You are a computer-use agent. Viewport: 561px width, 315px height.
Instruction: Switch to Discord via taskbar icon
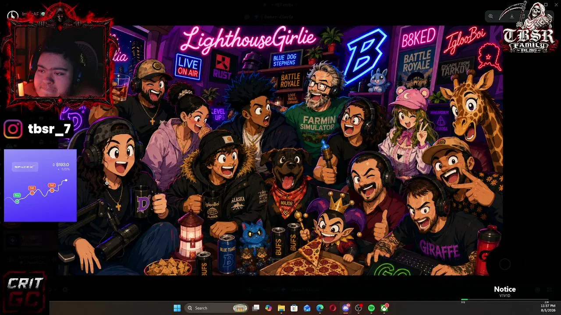pyautogui.click(x=346, y=308)
